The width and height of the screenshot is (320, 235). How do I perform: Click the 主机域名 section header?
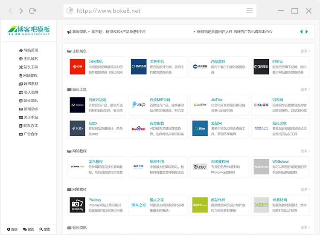click(x=77, y=51)
